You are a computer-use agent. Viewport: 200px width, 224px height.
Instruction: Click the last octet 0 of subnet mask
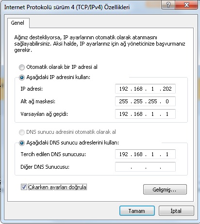pyautogui.click(x=167, y=101)
